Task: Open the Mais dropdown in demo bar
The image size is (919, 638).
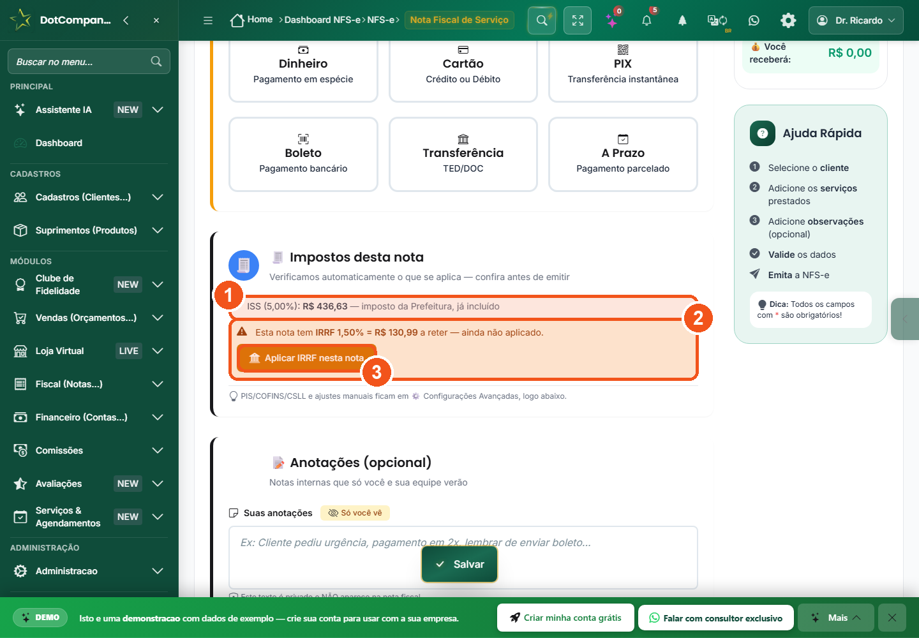Action: pyautogui.click(x=835, y=618)
